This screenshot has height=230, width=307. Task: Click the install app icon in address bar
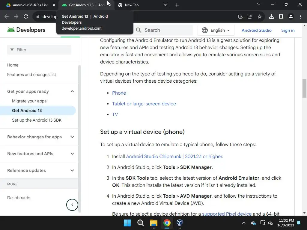240,17
